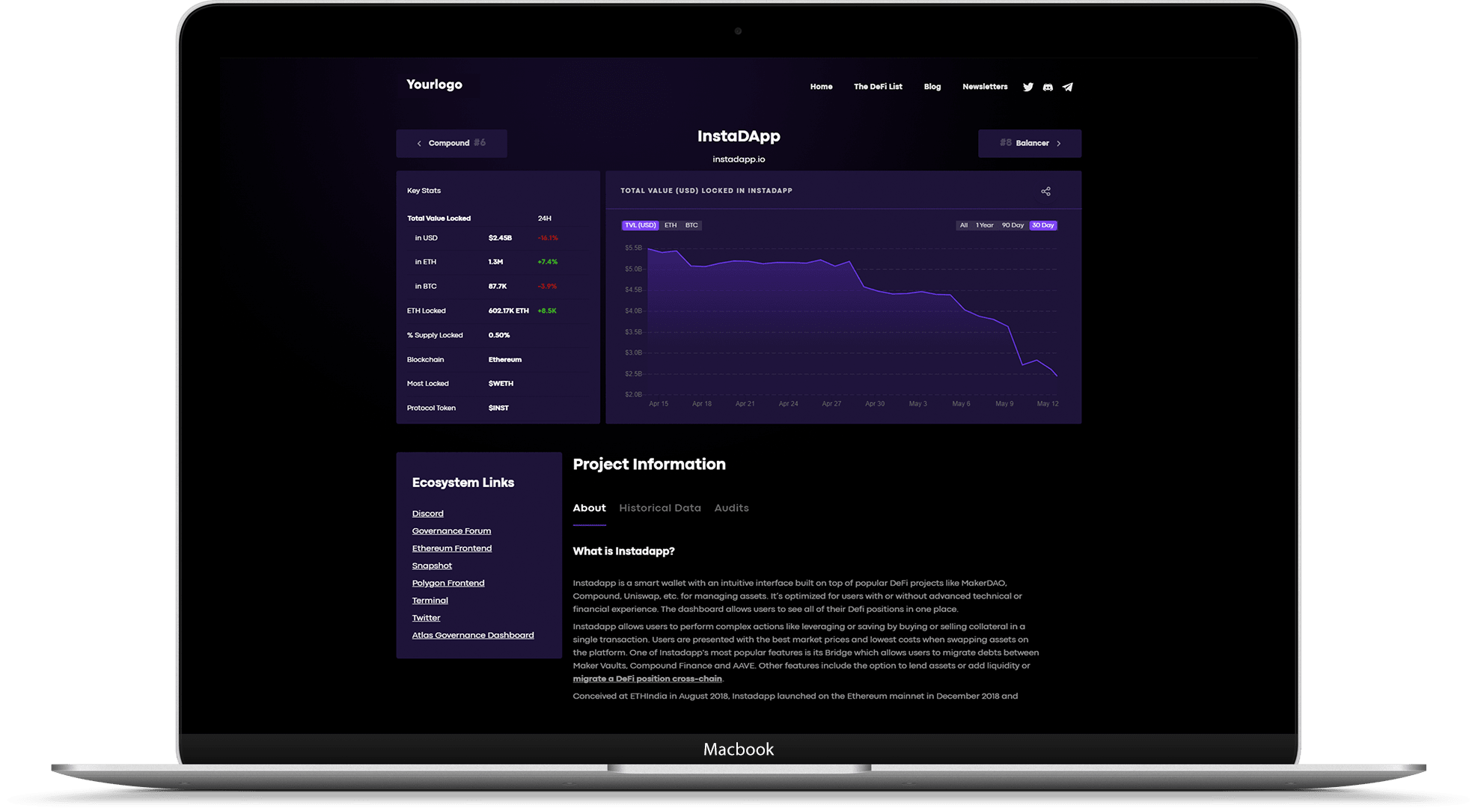Switch to the Audits tab
The width and height of the screenshot is (1478, 808).
click(732, 509)
